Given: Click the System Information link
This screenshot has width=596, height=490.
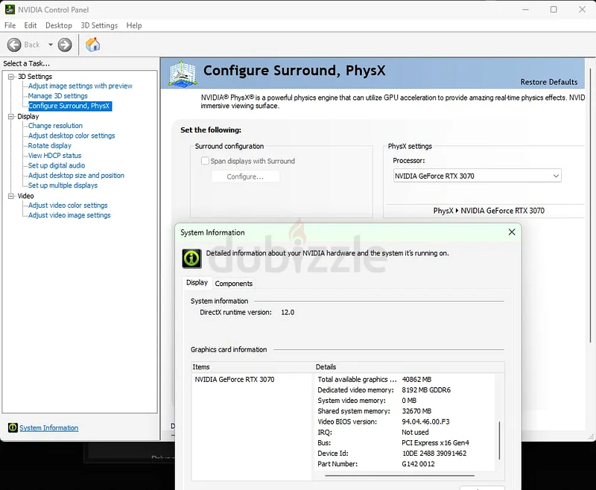Looking at the screenshot, I should click(49, 427).
